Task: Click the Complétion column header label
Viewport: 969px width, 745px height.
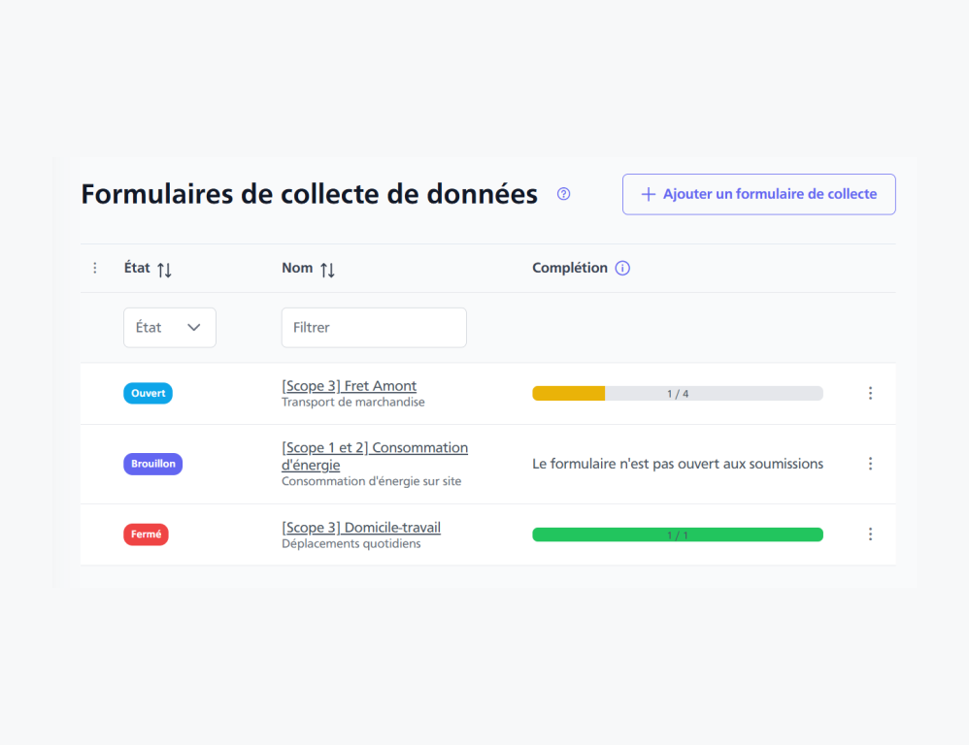Action: [570, 268]
